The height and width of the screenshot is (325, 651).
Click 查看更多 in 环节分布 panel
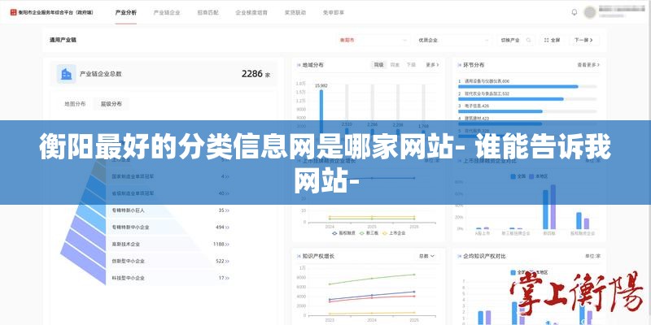(588, 65)
